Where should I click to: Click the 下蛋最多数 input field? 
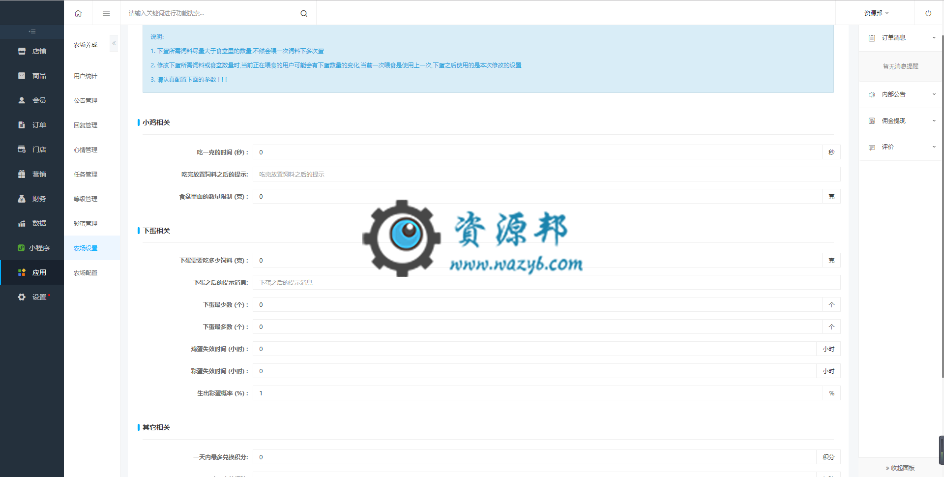coord(537,327)
